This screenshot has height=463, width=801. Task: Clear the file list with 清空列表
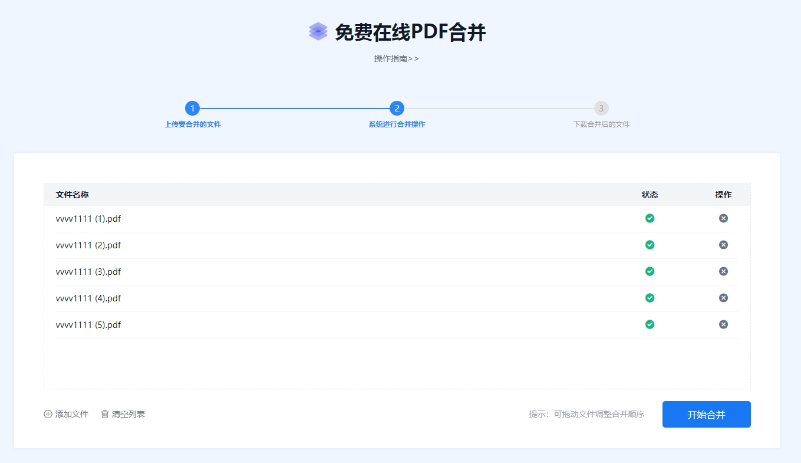click(123, 414)
